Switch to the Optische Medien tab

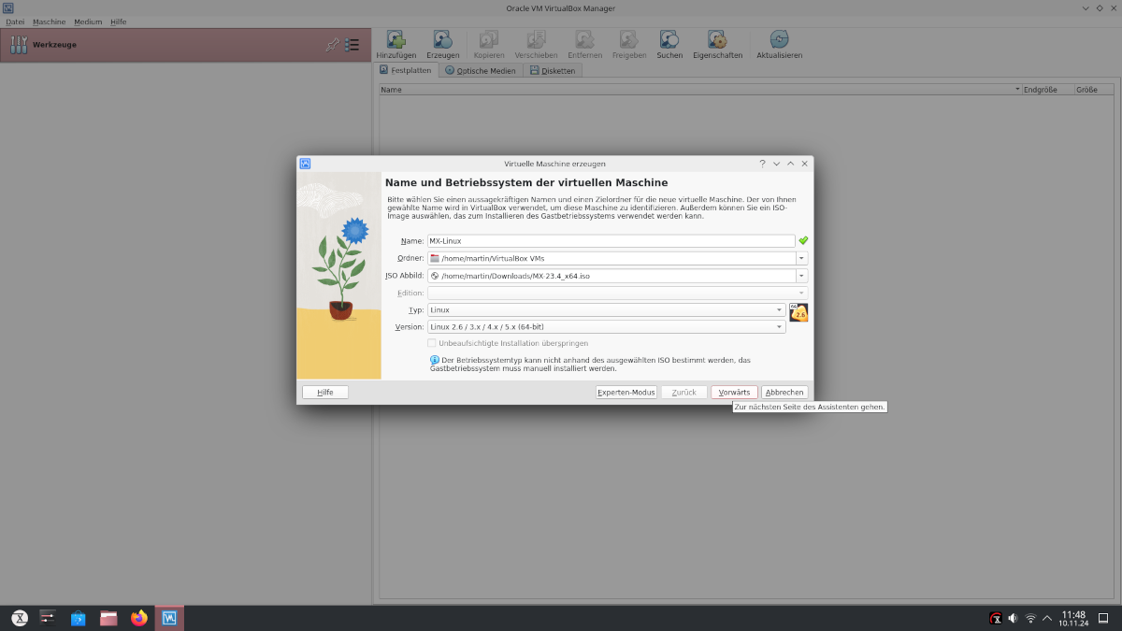(481, 70)
